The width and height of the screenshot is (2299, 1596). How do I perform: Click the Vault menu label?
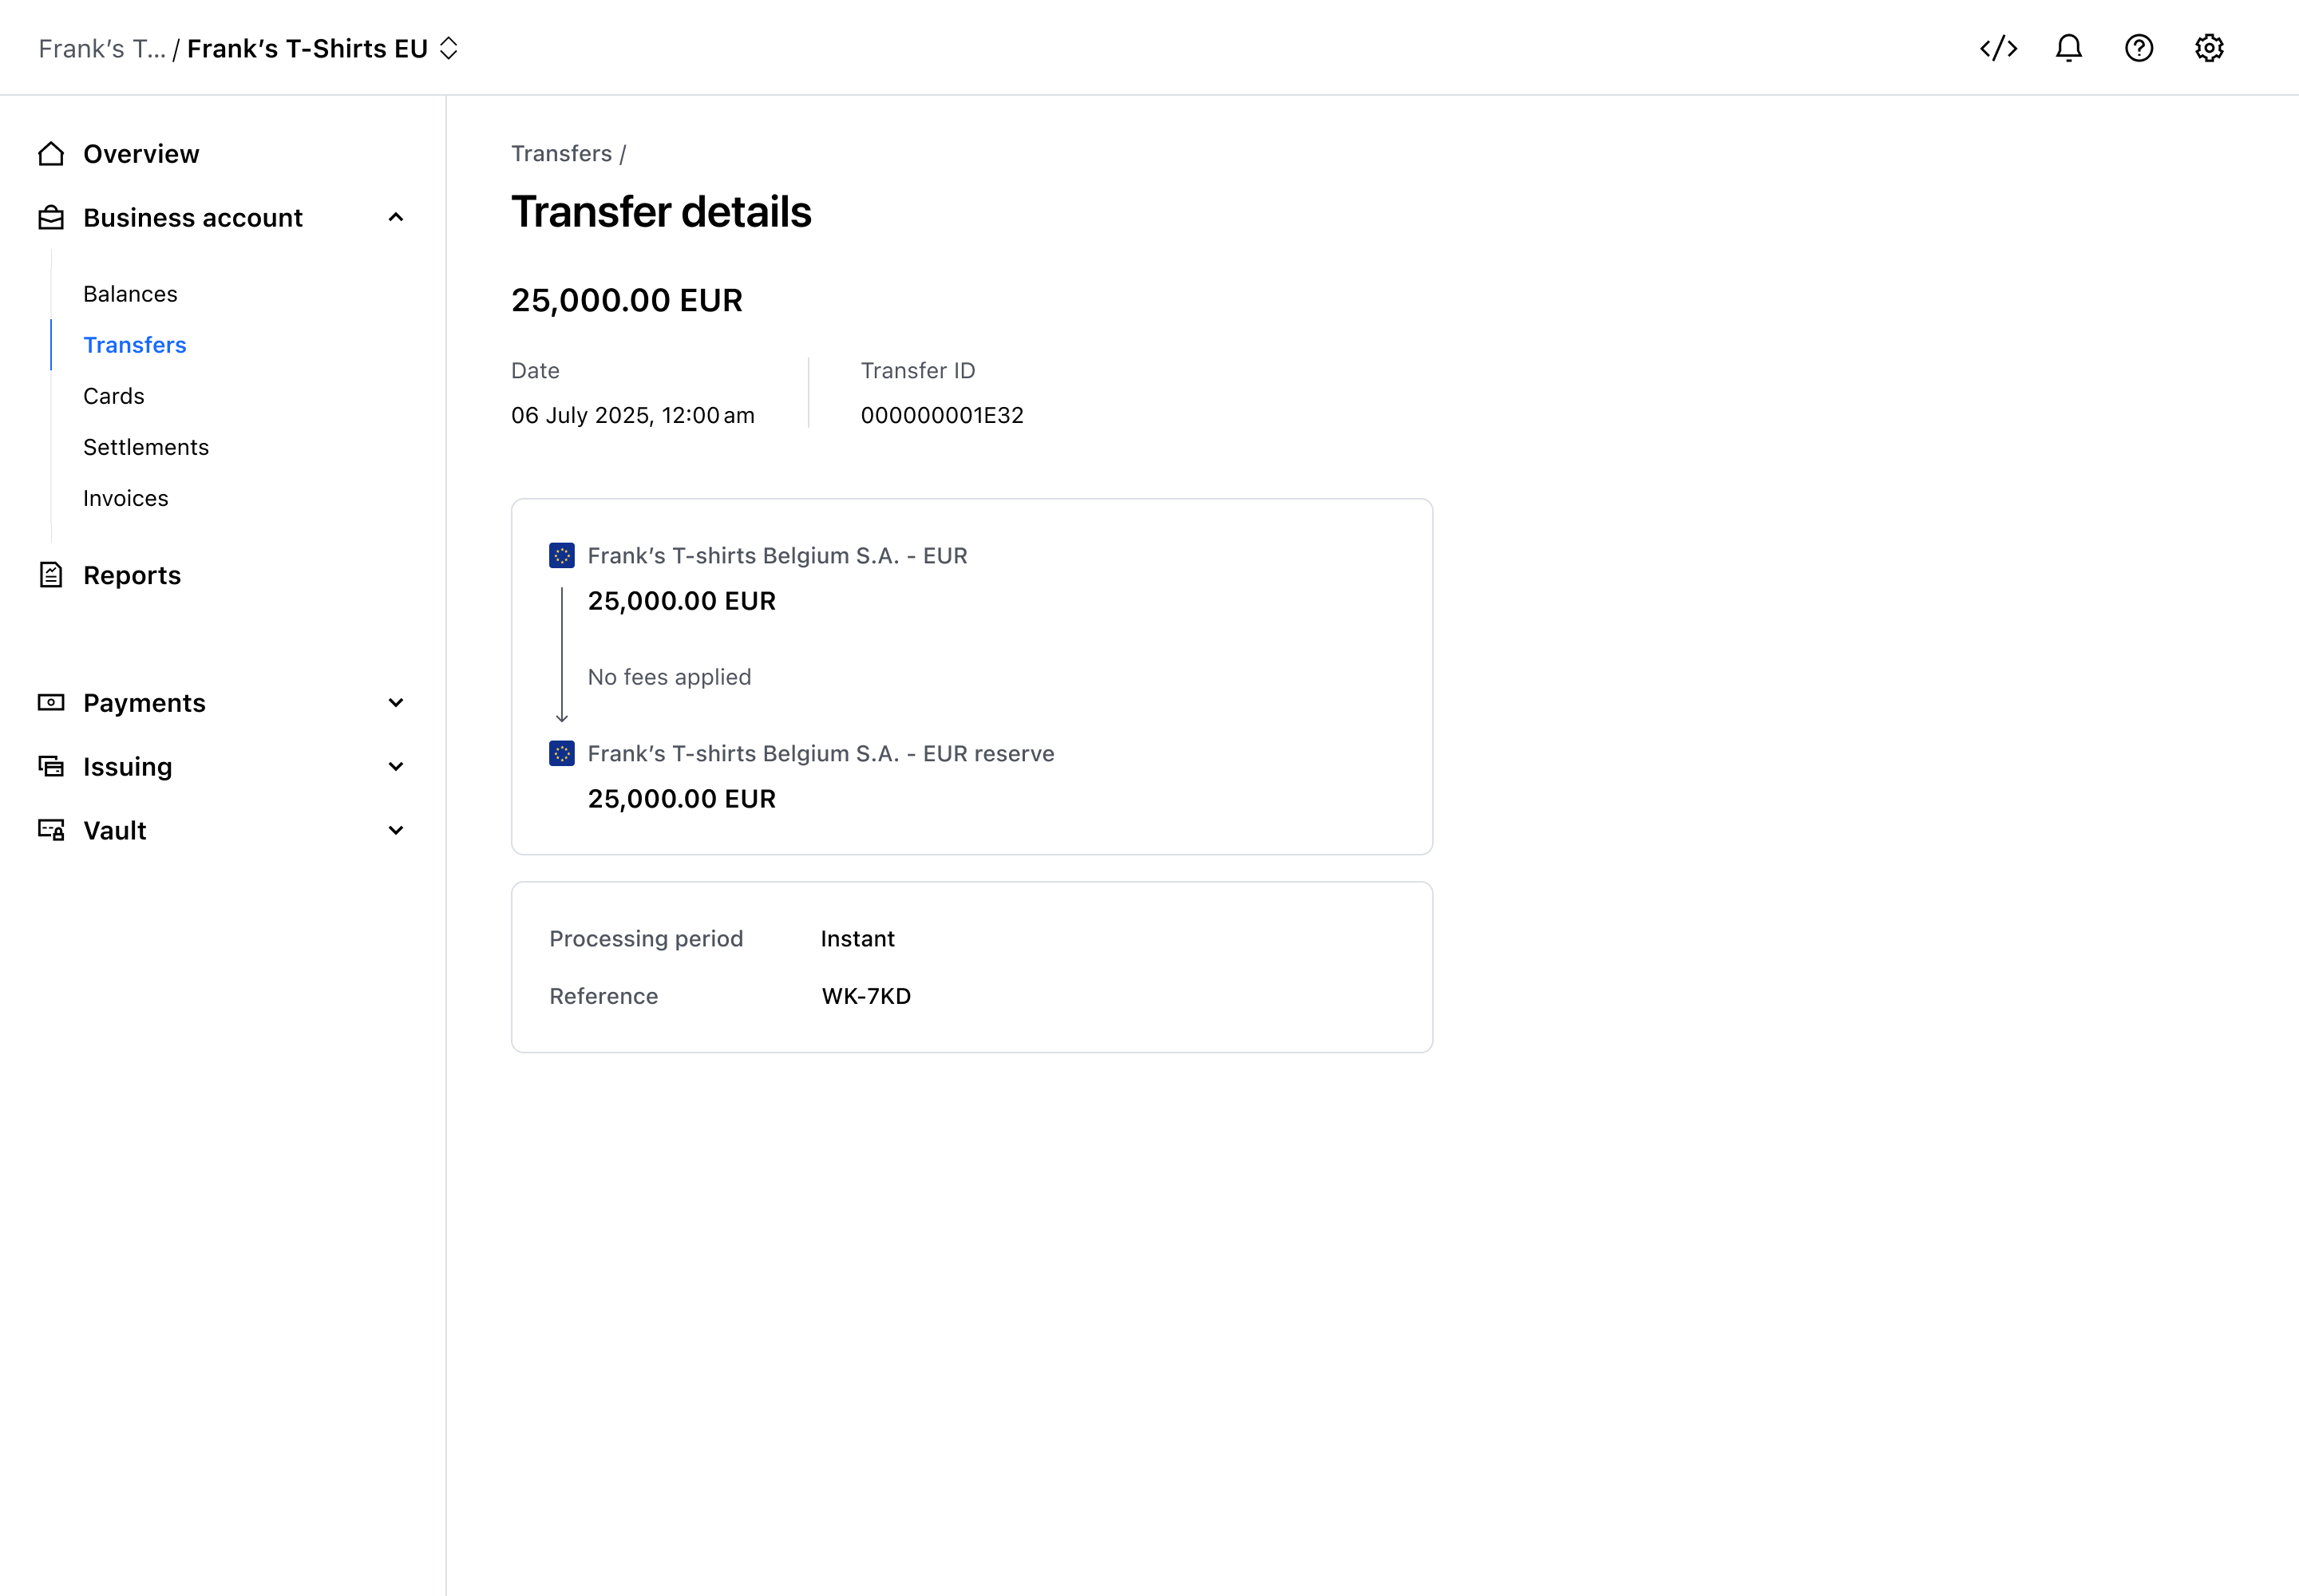tap(115, 830)
